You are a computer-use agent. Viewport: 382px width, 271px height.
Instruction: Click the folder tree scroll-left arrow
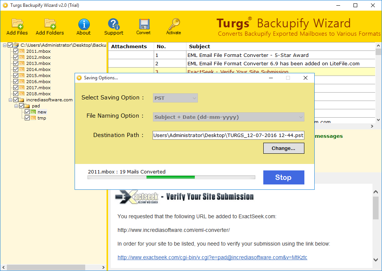click(3, 267)
